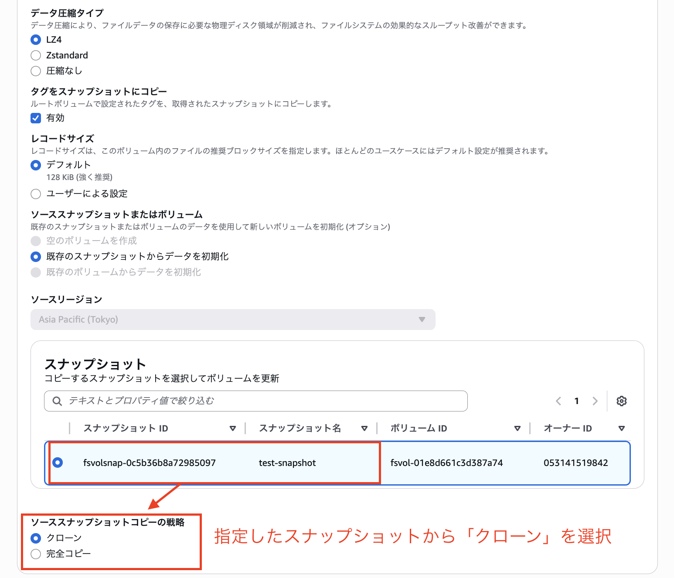Click the スナップショット名 column header
Viewport: 674px width, 578px height.
click(x=300, y=428)
